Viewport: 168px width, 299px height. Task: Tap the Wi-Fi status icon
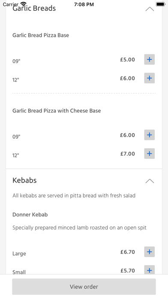tap(24, 4)
